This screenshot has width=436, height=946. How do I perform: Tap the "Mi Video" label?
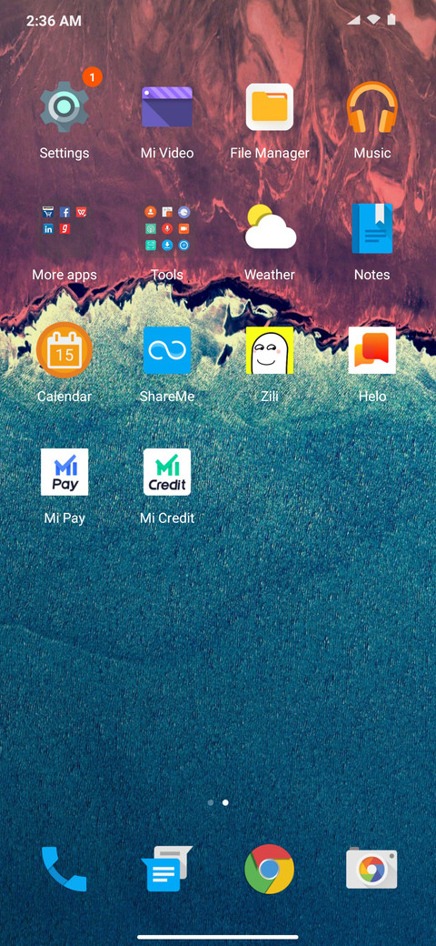(167, 153)
